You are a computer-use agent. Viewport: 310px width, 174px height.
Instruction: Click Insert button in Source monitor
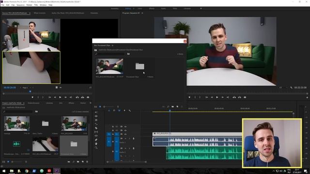coord(77,97)
